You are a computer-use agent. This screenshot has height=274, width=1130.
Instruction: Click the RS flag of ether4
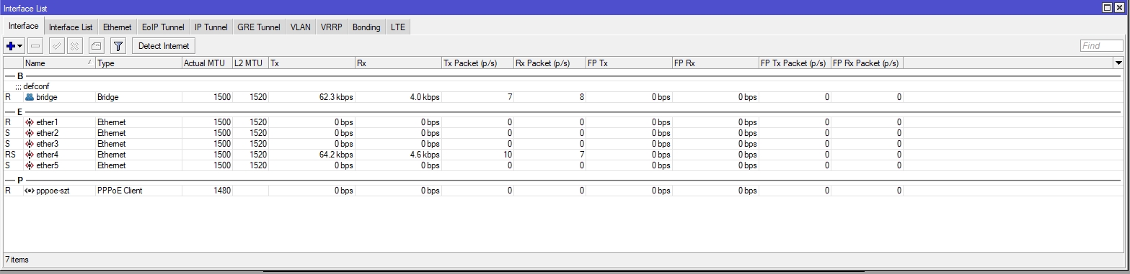click(x=10, y=155)
